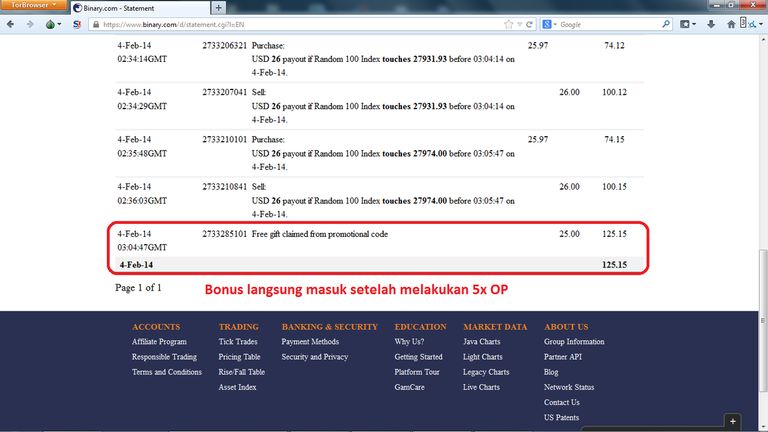Click the Google search engine icon
Image resolution: width=768 pixels, height=432 pixels.
[x=547, y=25]
